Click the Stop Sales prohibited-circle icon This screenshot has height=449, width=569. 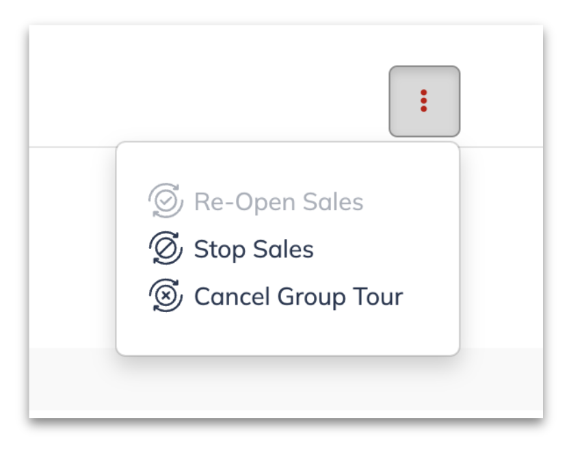click(166, 248)
